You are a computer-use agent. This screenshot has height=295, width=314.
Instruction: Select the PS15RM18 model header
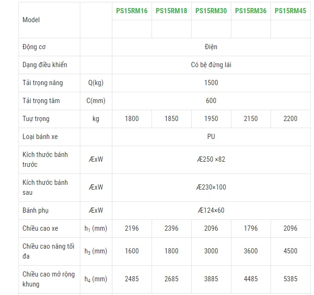click(x=171, y=11)
